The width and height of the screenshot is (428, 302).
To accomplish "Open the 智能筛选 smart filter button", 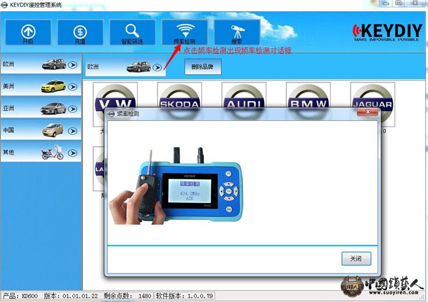I will tap(132, 32).
